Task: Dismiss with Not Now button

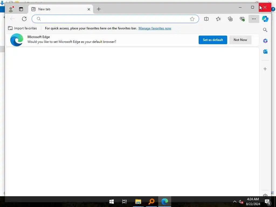Action: coord(240,40)
